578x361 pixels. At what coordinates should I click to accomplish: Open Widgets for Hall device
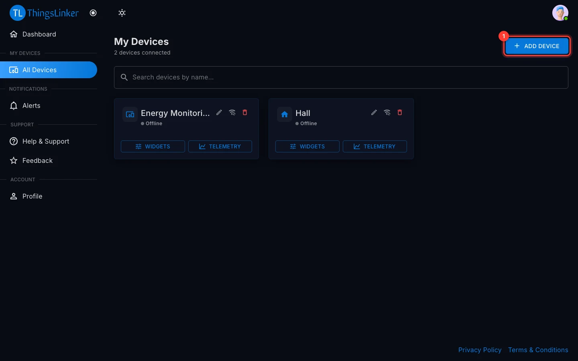tap(307, 146)
